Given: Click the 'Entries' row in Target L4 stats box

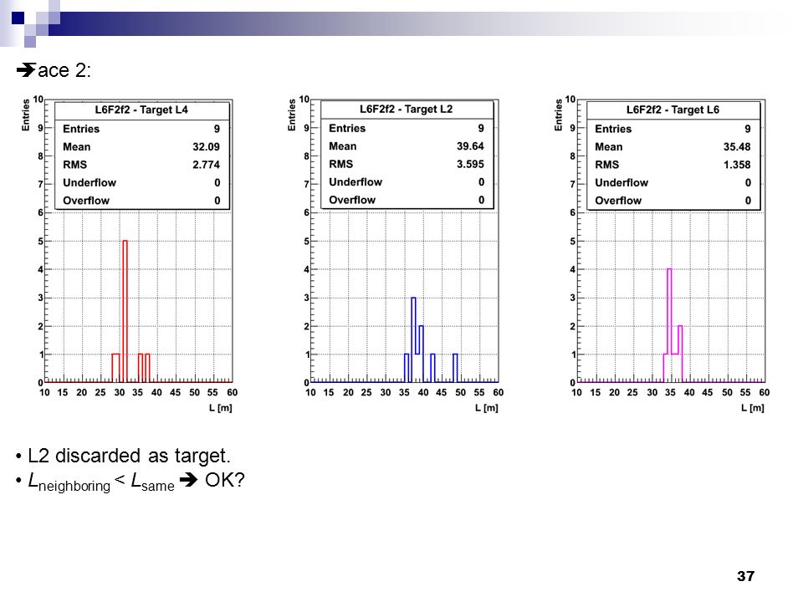Looking at the screenshot, I should click(x=141, y=129).
